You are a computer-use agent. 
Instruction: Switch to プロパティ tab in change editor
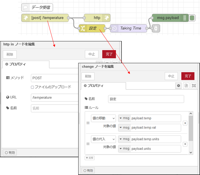coord(104,86)
